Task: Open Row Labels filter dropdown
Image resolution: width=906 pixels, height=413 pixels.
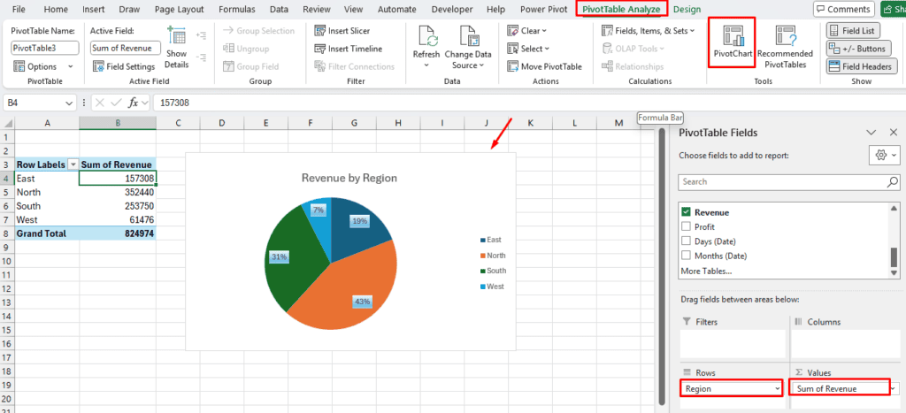Action: (x=73, y=164)
